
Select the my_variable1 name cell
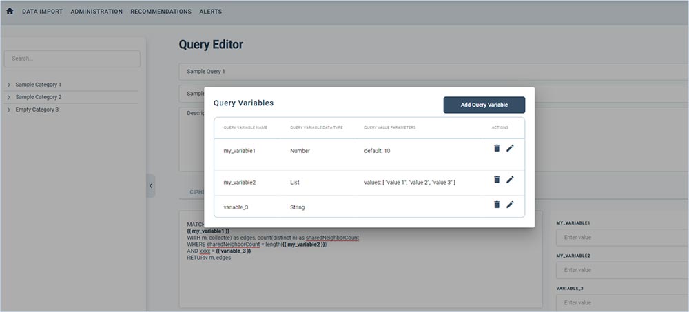(x=240, y=151)
